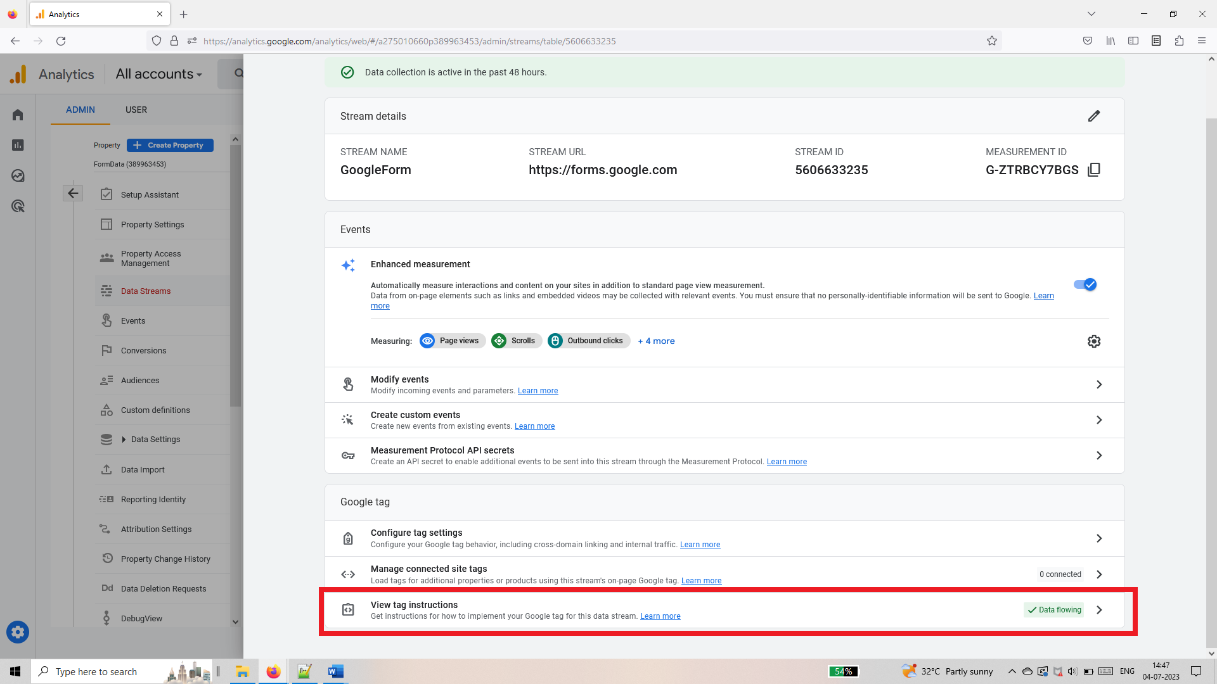
Task: Click the Create Property button
Action: coord(170,145)
